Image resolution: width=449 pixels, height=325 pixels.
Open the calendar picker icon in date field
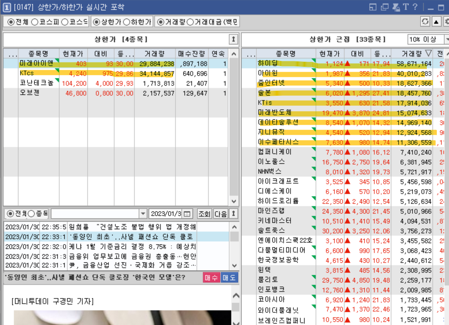(x=187, y=214)
